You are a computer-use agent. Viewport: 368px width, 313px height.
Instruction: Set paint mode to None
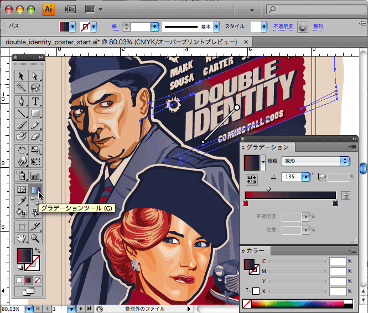37,280
